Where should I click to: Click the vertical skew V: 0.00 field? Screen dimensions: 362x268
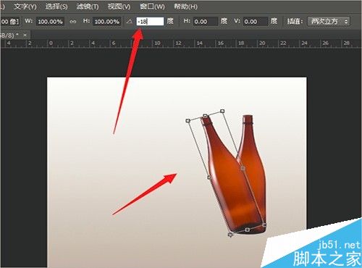(x=256, y=22)
